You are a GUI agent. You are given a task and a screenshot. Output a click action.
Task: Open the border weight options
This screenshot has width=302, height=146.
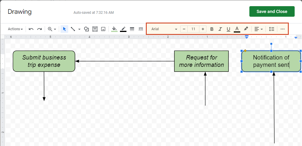(x=132, y=29)
